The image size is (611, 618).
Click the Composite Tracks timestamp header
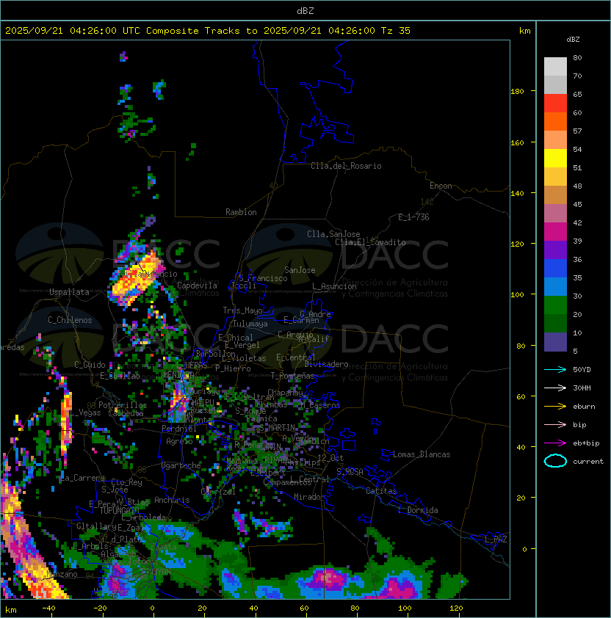pos(208,31)
